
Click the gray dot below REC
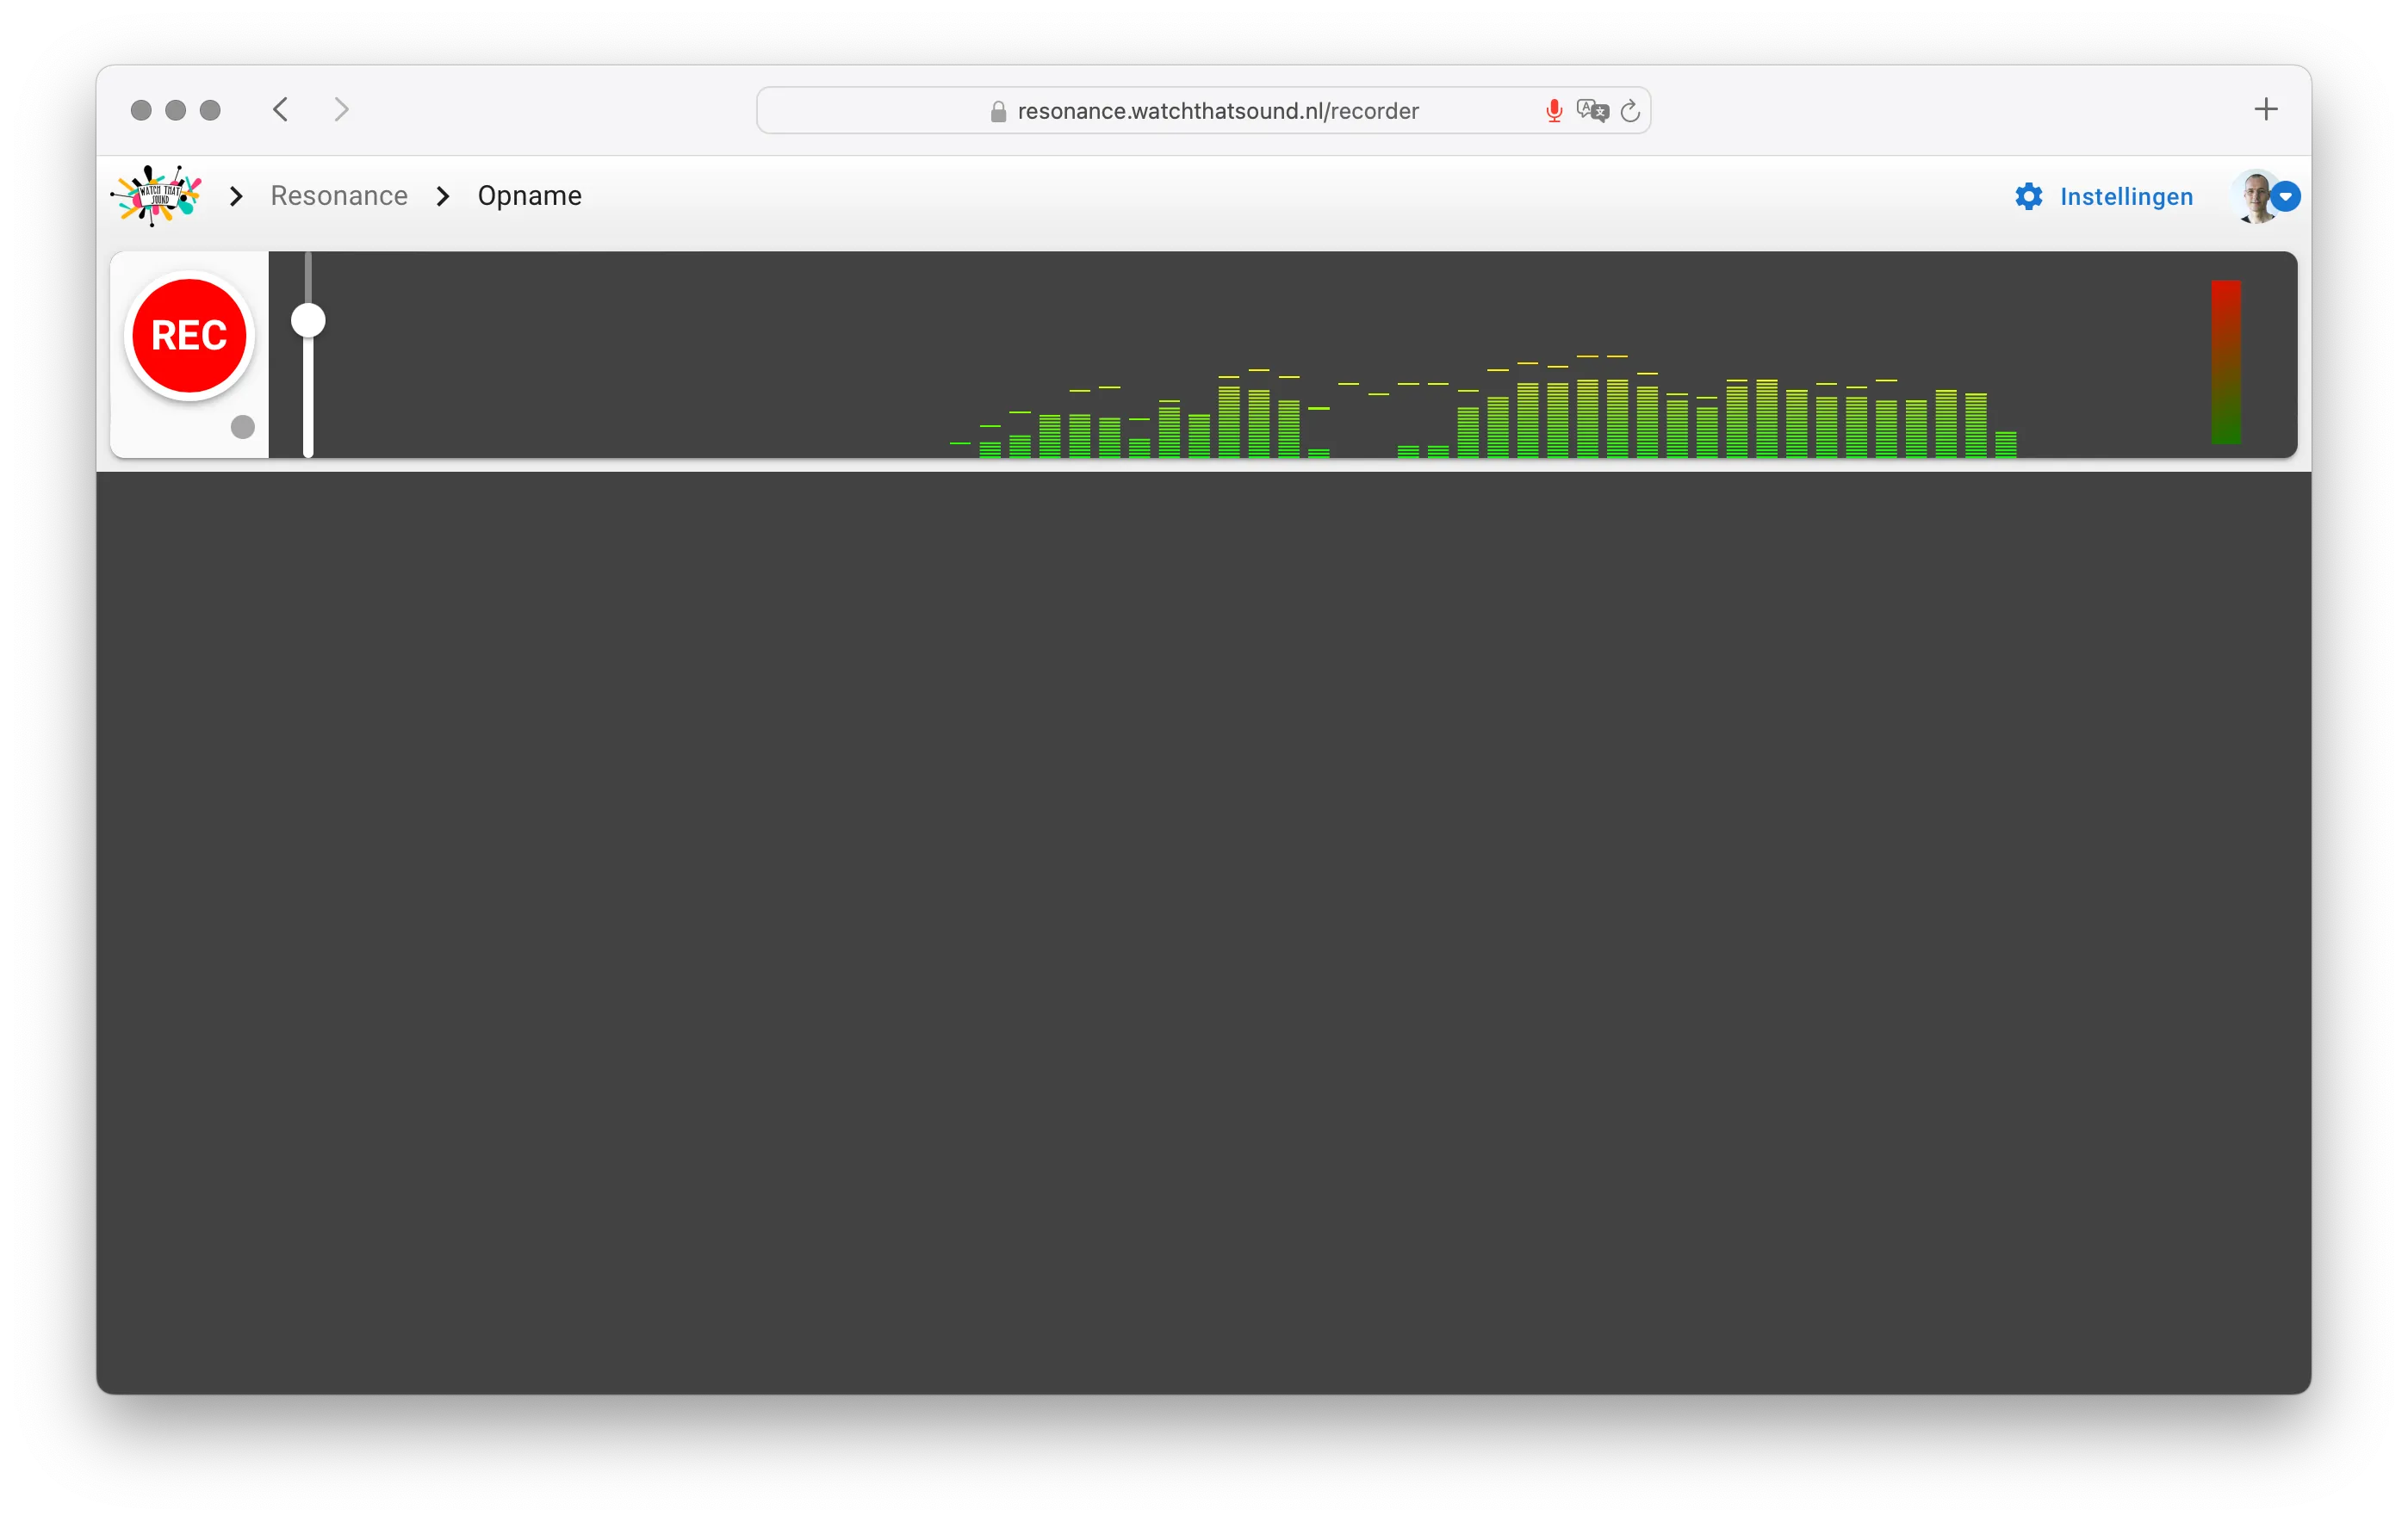(242, 427)
